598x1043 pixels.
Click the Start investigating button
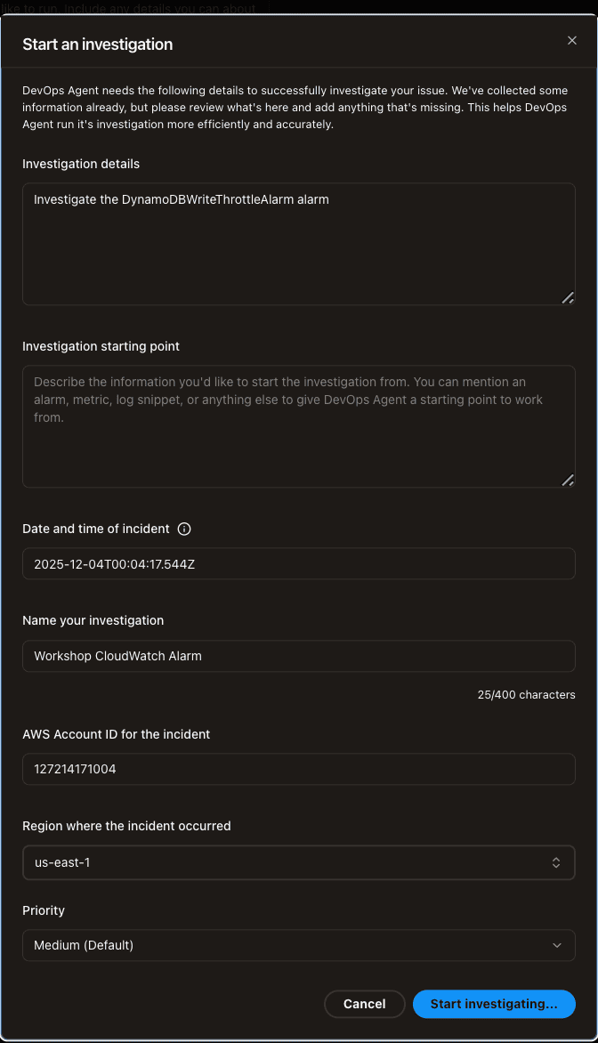coord(494,1004)
